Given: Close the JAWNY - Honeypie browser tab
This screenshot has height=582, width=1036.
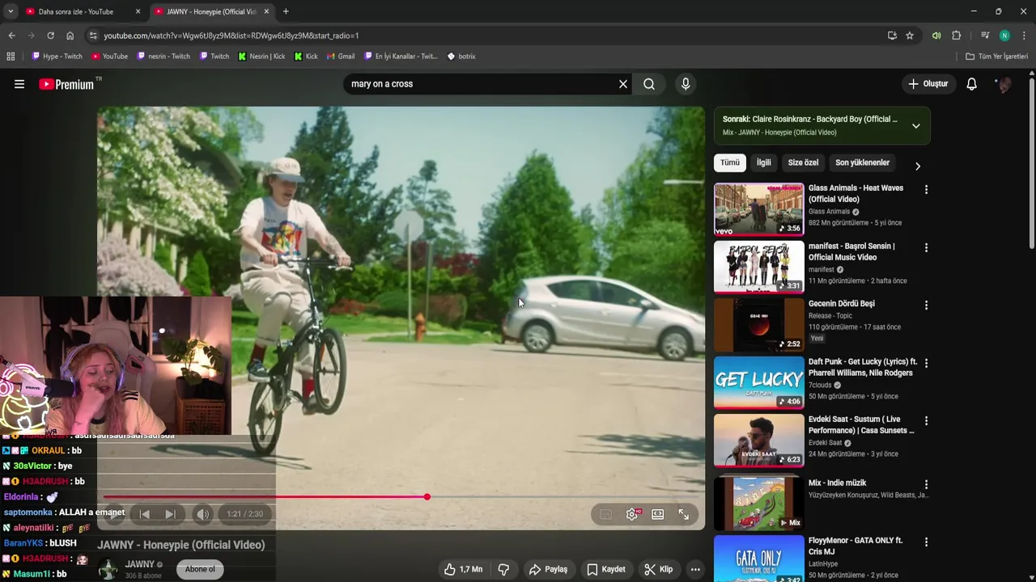Looking at the screenshot, I should 266,11.
